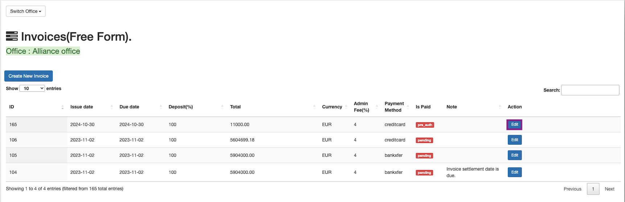Focus the Search input field

coord(590,90)
